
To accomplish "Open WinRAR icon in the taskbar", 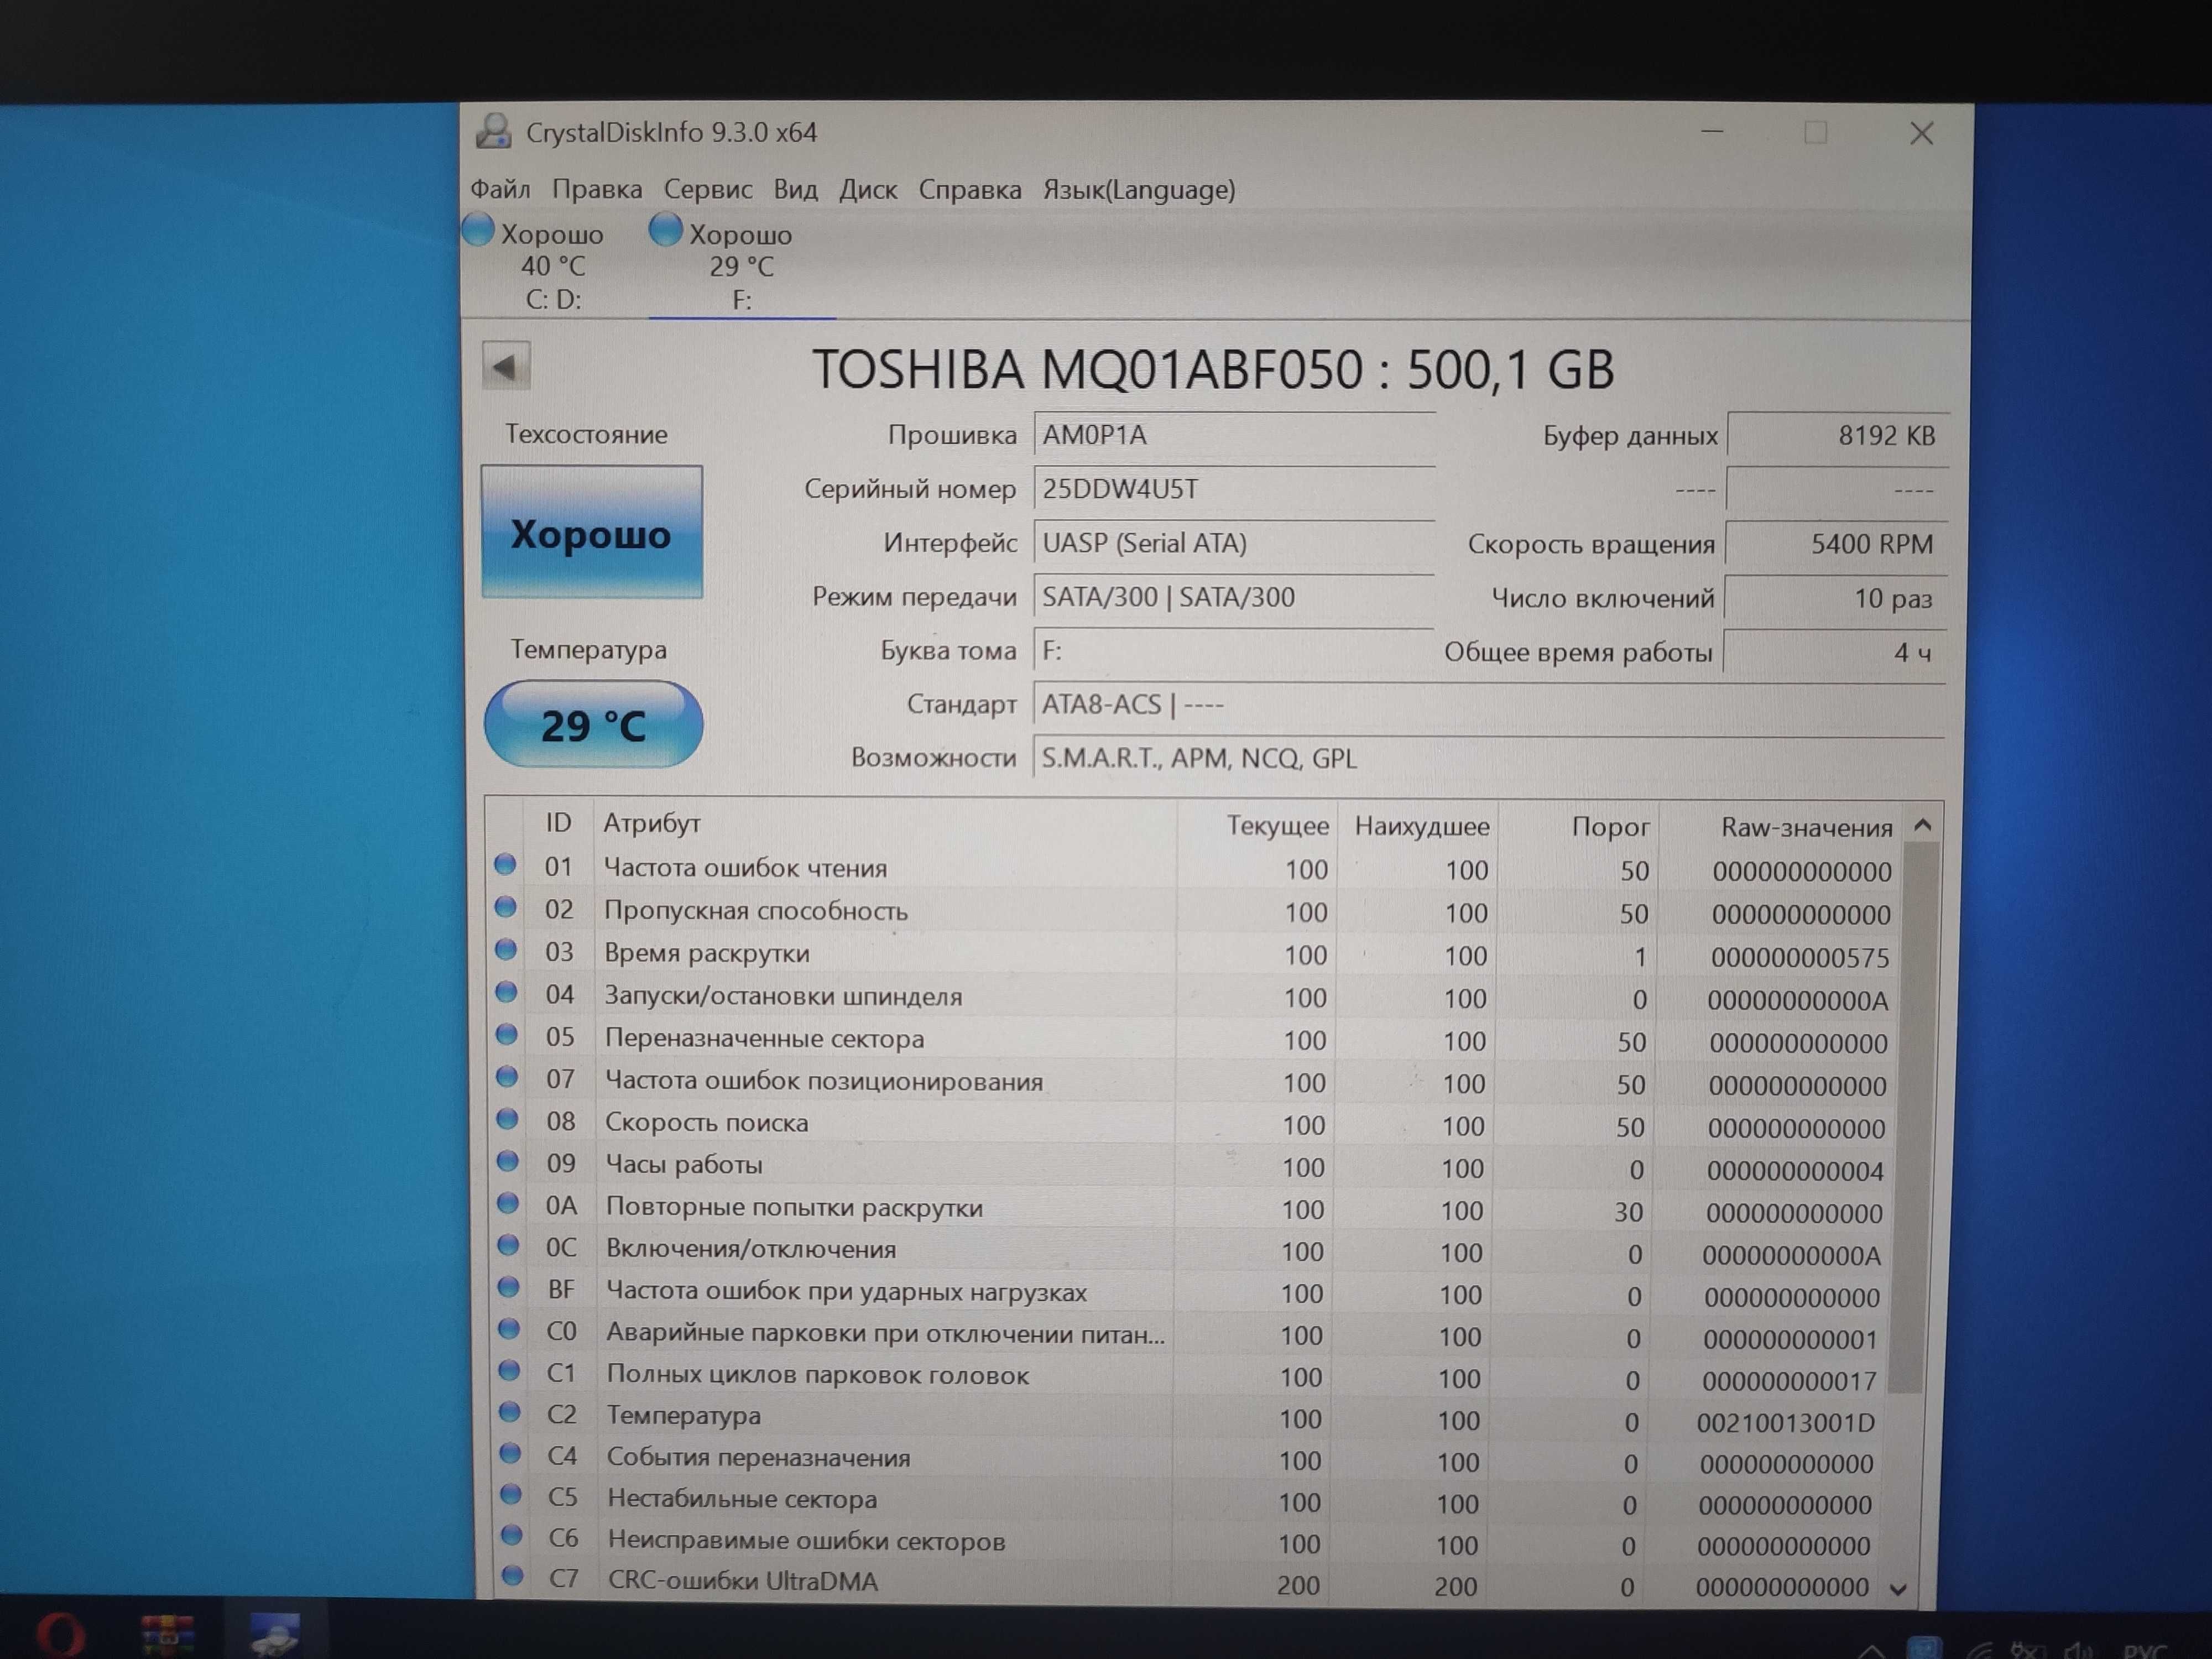I will 167,1636.
